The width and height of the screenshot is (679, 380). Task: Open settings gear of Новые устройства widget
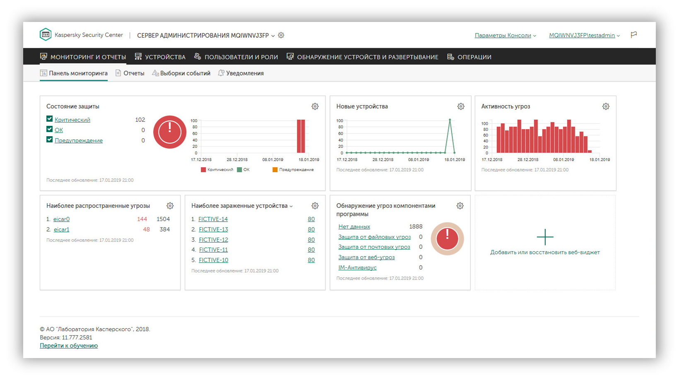pos(461,106)
